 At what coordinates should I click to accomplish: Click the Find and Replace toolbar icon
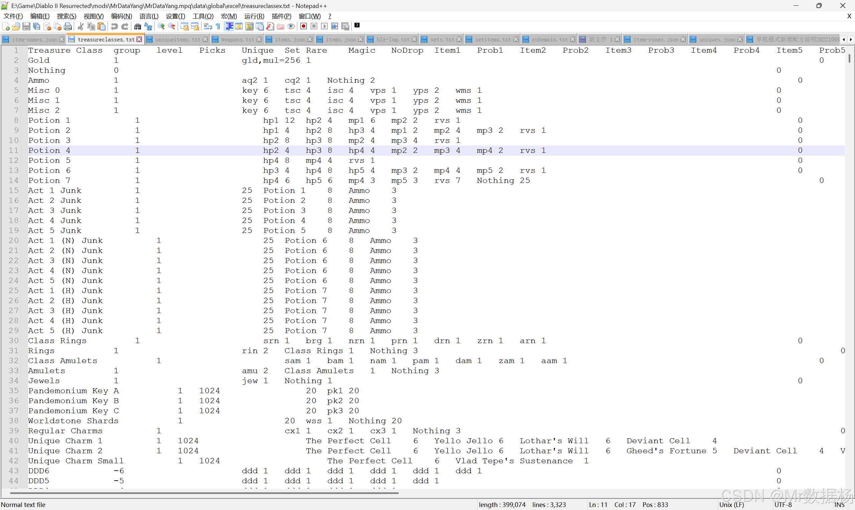(148, 26)
